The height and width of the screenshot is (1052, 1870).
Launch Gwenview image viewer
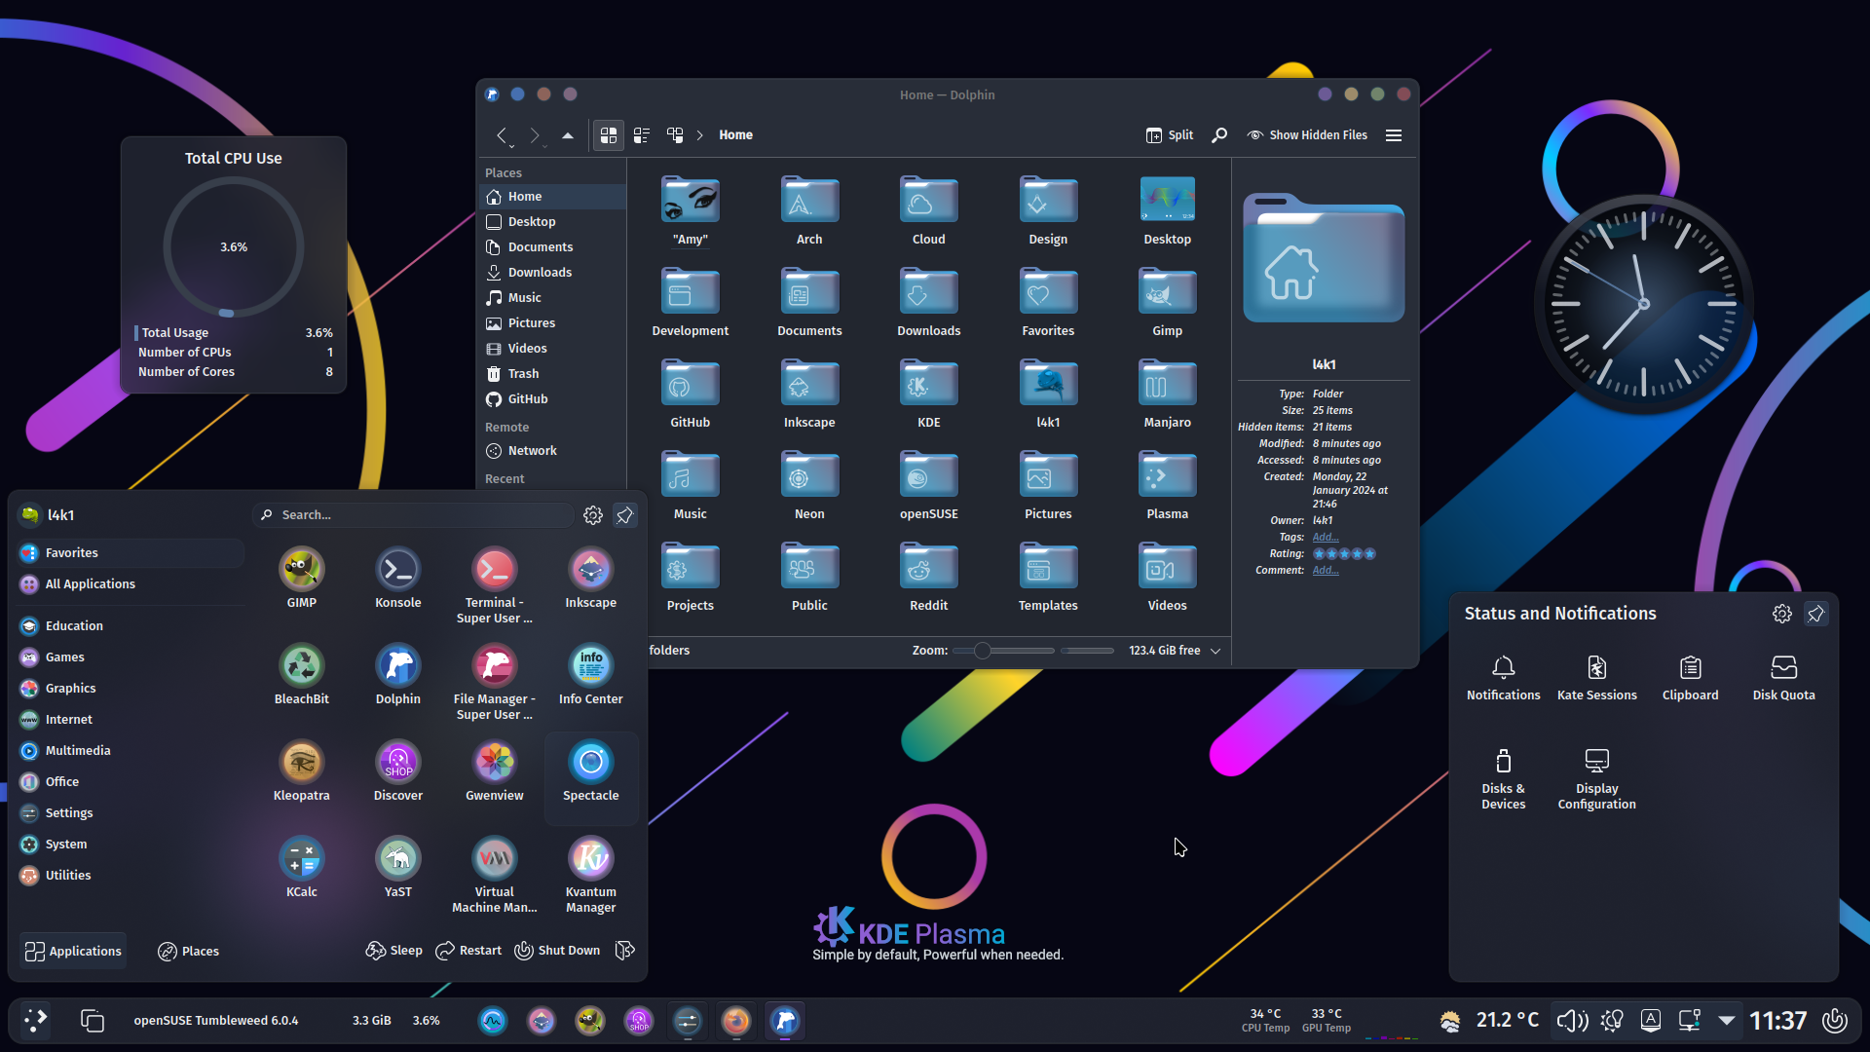[494, 771]
